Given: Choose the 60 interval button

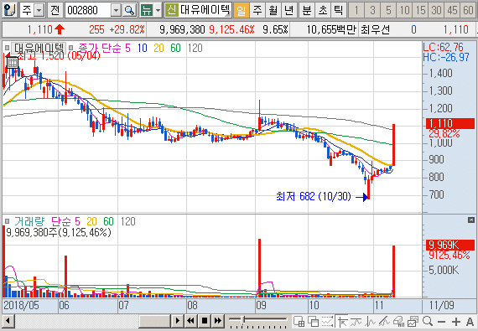Looking at the screenshot, I should [x=468, y=10].
